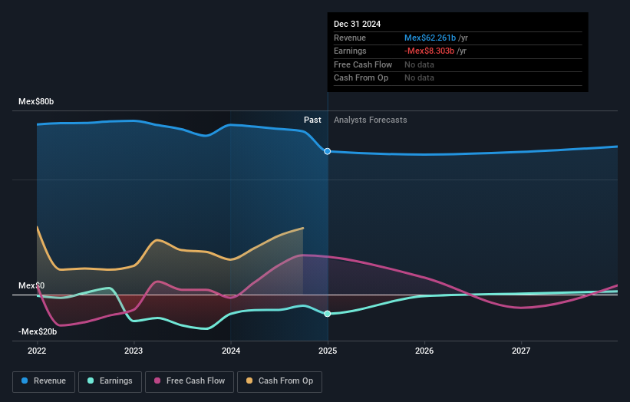
Task: Click the 2024 x-axis label
Action: (x=231, y=351)
